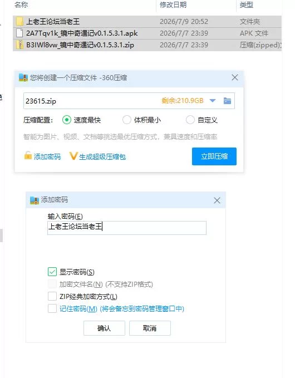Screen dimensions: 295x378
Task: Click the V icon for 生成超级压缩包
Action: (73, 156)
